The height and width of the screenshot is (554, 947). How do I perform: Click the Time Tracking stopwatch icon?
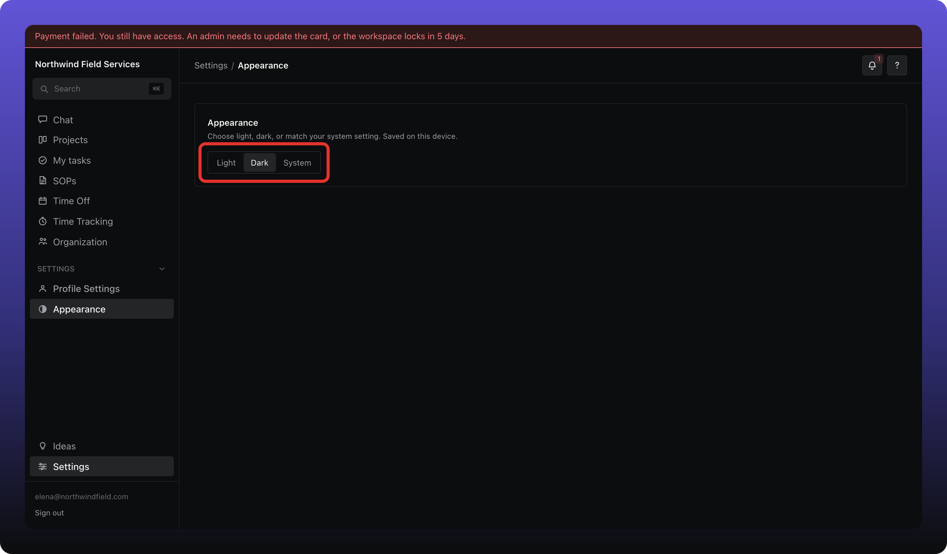tap(43, 221)
